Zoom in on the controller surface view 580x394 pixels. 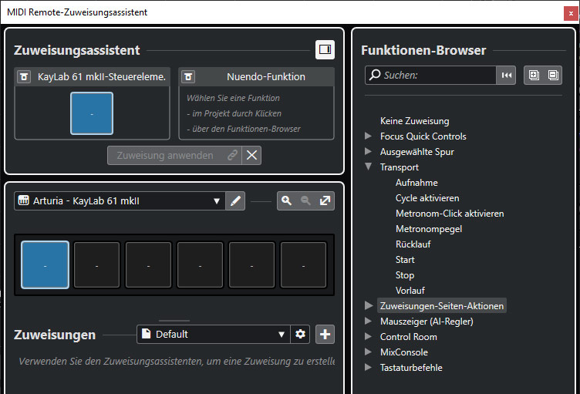(x=287, y=201)
